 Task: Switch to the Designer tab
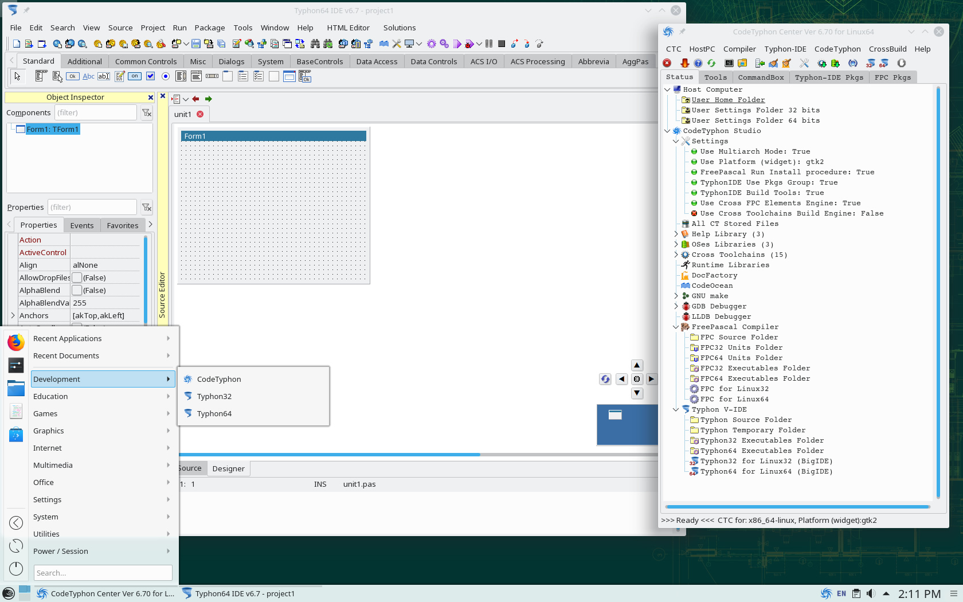(x=228, y=468)
